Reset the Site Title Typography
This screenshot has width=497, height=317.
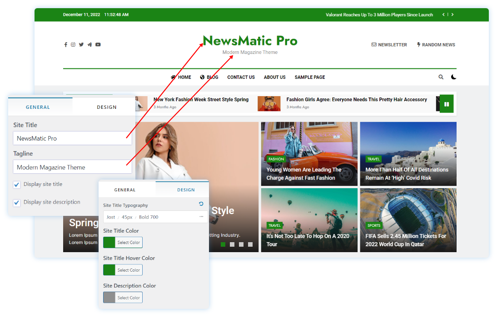(x=201, y=205)
